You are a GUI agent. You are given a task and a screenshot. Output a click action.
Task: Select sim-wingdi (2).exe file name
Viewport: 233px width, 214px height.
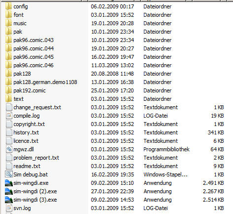pyautogui.click(x=35, y=191)
